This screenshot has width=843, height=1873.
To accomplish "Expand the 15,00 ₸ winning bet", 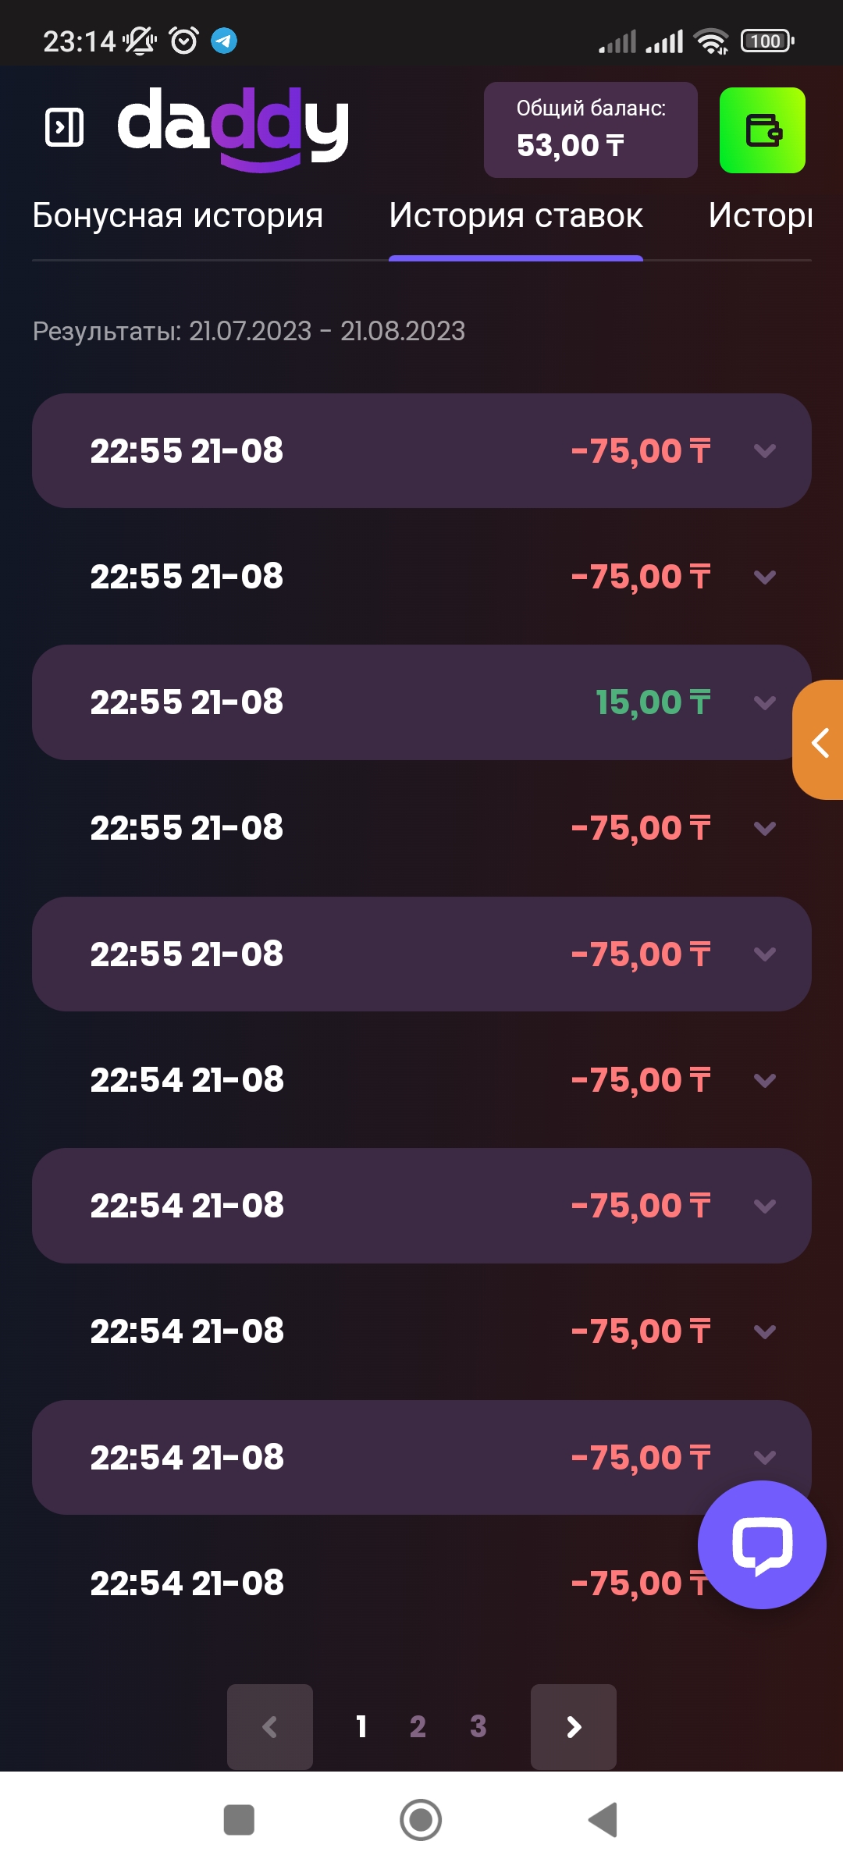I will 764,702.
